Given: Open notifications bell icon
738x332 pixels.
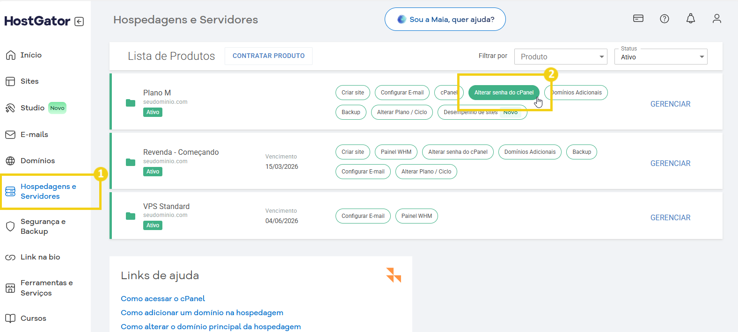Looking at the screenshot, I should pyautogui.click(x=691, y=19).
